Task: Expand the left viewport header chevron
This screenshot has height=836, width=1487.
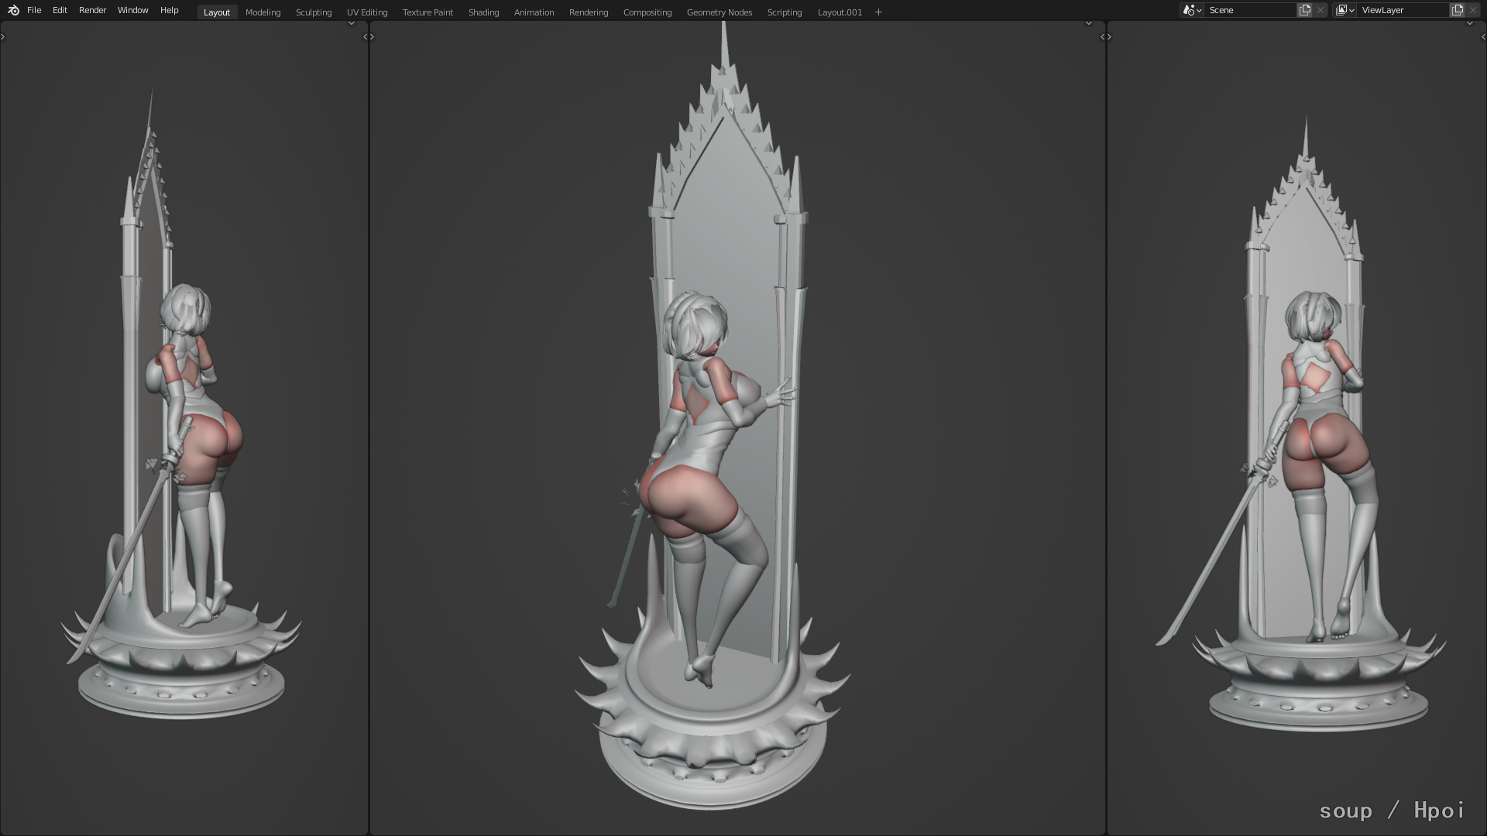Action: pyautogui.click(x=352, y=23)
